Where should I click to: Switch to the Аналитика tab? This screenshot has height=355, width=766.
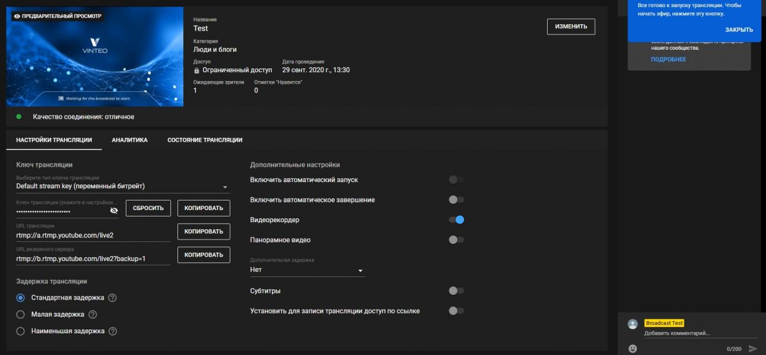(130, 140)
